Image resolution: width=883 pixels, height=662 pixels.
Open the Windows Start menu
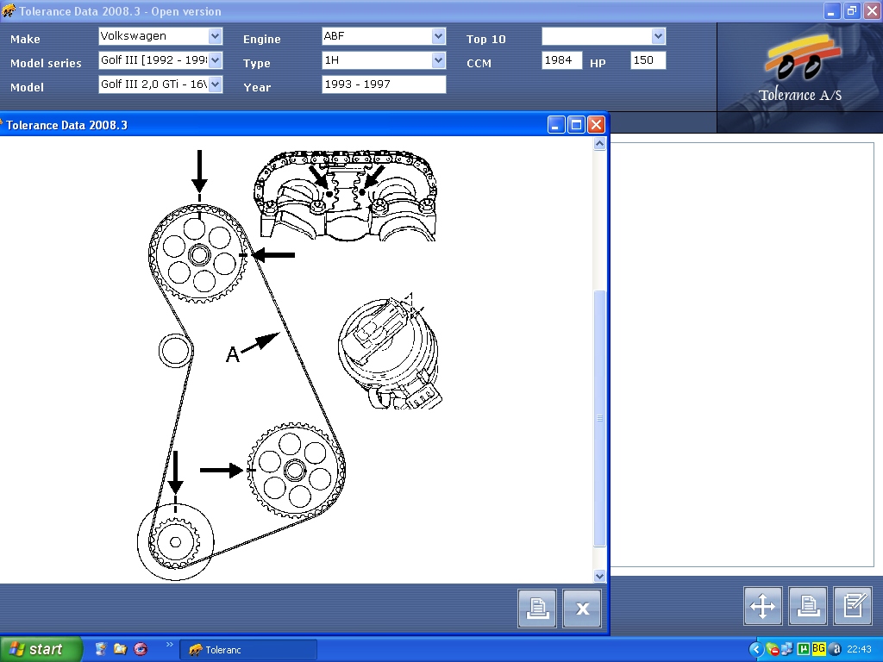point(41,649)
